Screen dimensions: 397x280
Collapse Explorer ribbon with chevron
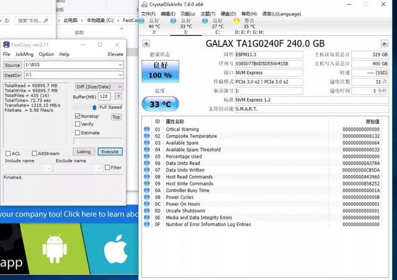(122, 29)
